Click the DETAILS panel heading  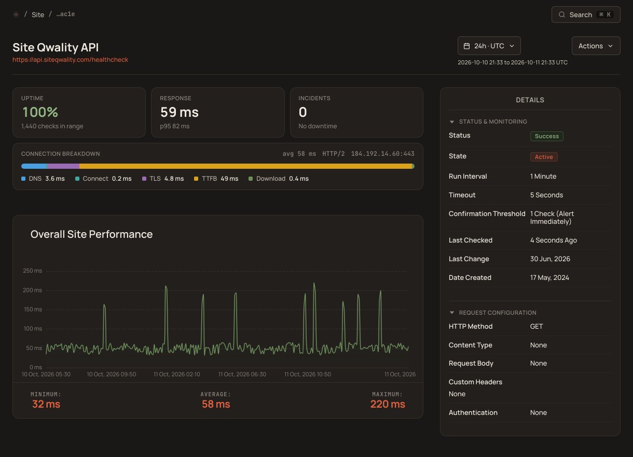530,100
